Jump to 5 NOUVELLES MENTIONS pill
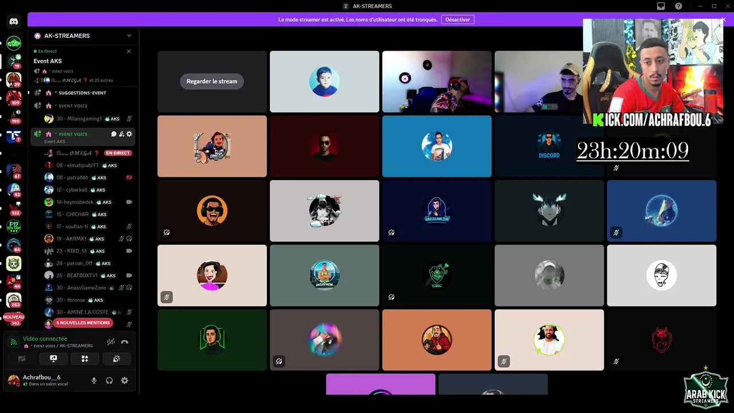The width and height of the screenshot is (734, 413). [x=83, y=323]
